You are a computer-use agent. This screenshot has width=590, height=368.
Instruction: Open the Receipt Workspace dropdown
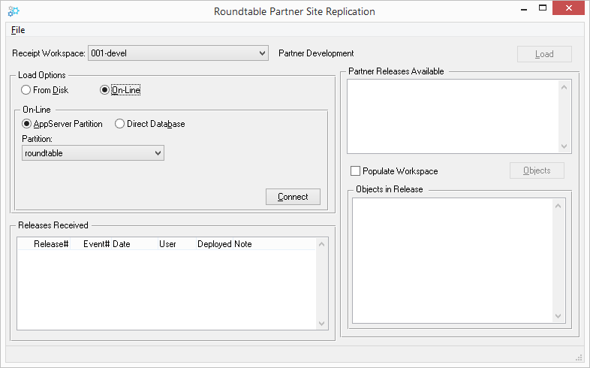pos(178,53)
